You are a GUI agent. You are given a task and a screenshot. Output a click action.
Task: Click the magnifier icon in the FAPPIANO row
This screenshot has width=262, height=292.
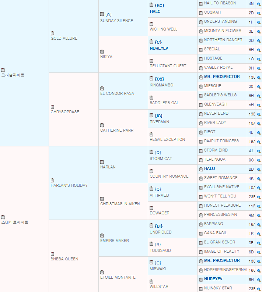pyautogui.click(x=259, y=224)
